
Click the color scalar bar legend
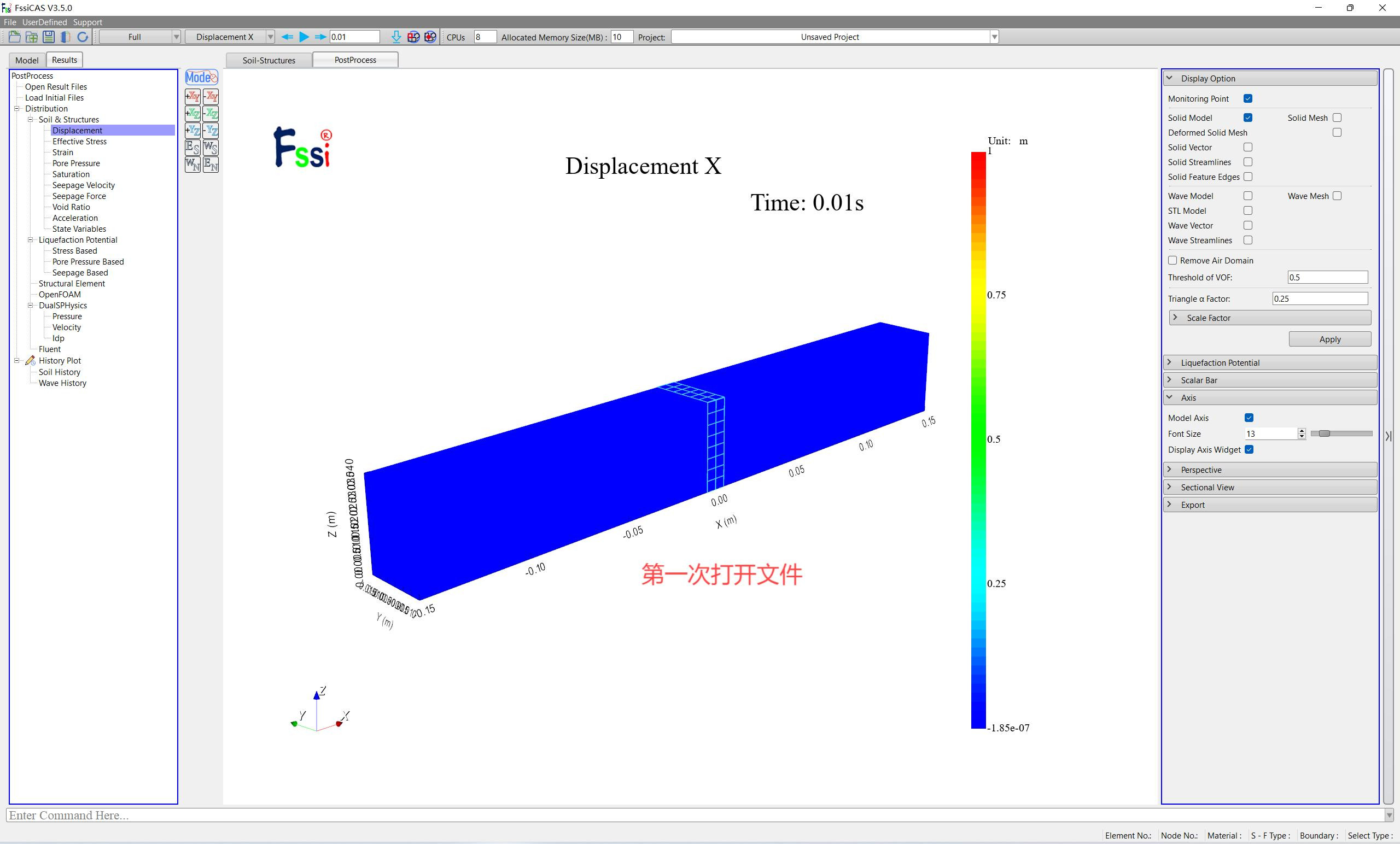pos(978,440)
